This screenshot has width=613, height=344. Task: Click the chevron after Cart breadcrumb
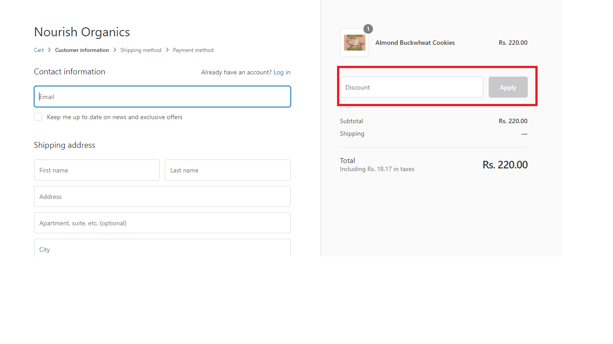pyautogui.click(x=49, y=50)
